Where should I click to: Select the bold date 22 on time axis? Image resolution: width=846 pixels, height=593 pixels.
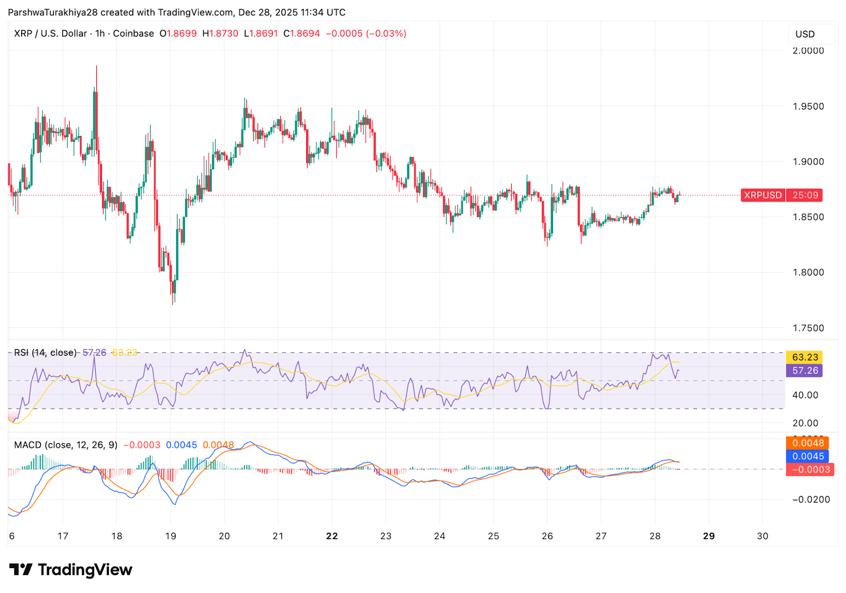[332, 535]
